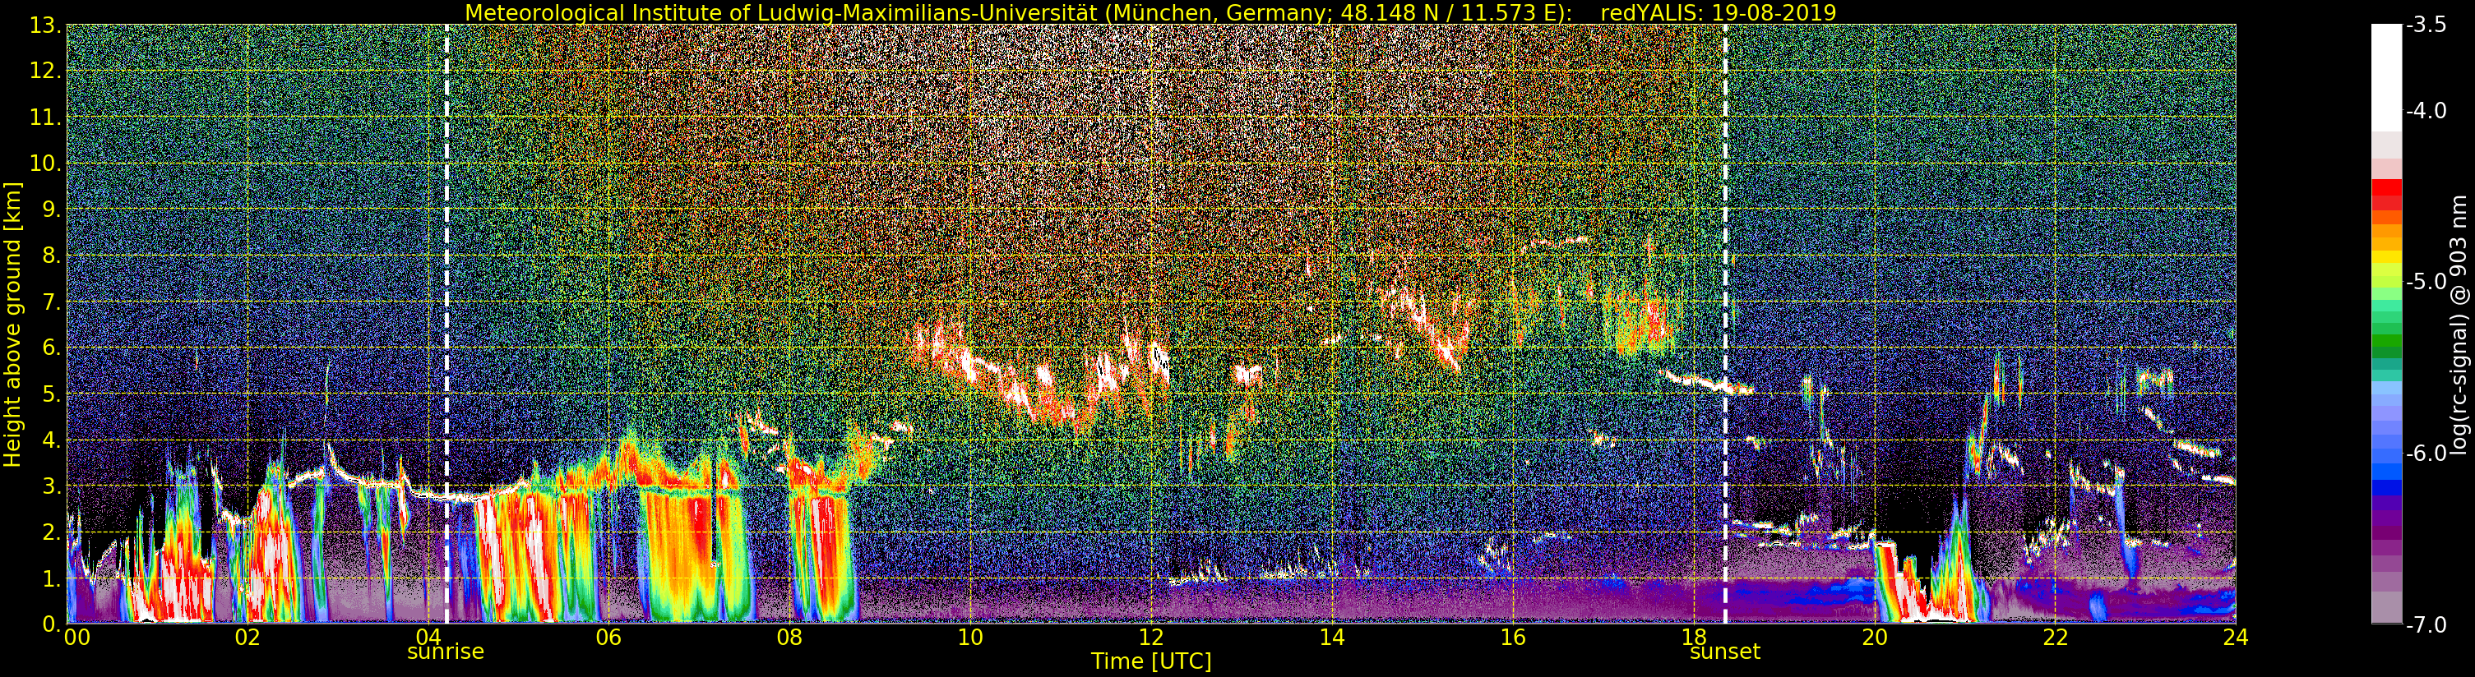The image size is (2475, 677).
Task: Click height axis tick '7.'
Action: click(50, 302)
